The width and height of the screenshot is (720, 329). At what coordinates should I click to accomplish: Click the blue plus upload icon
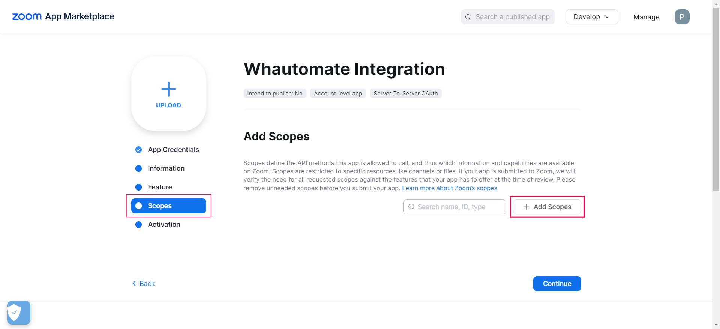168,89
